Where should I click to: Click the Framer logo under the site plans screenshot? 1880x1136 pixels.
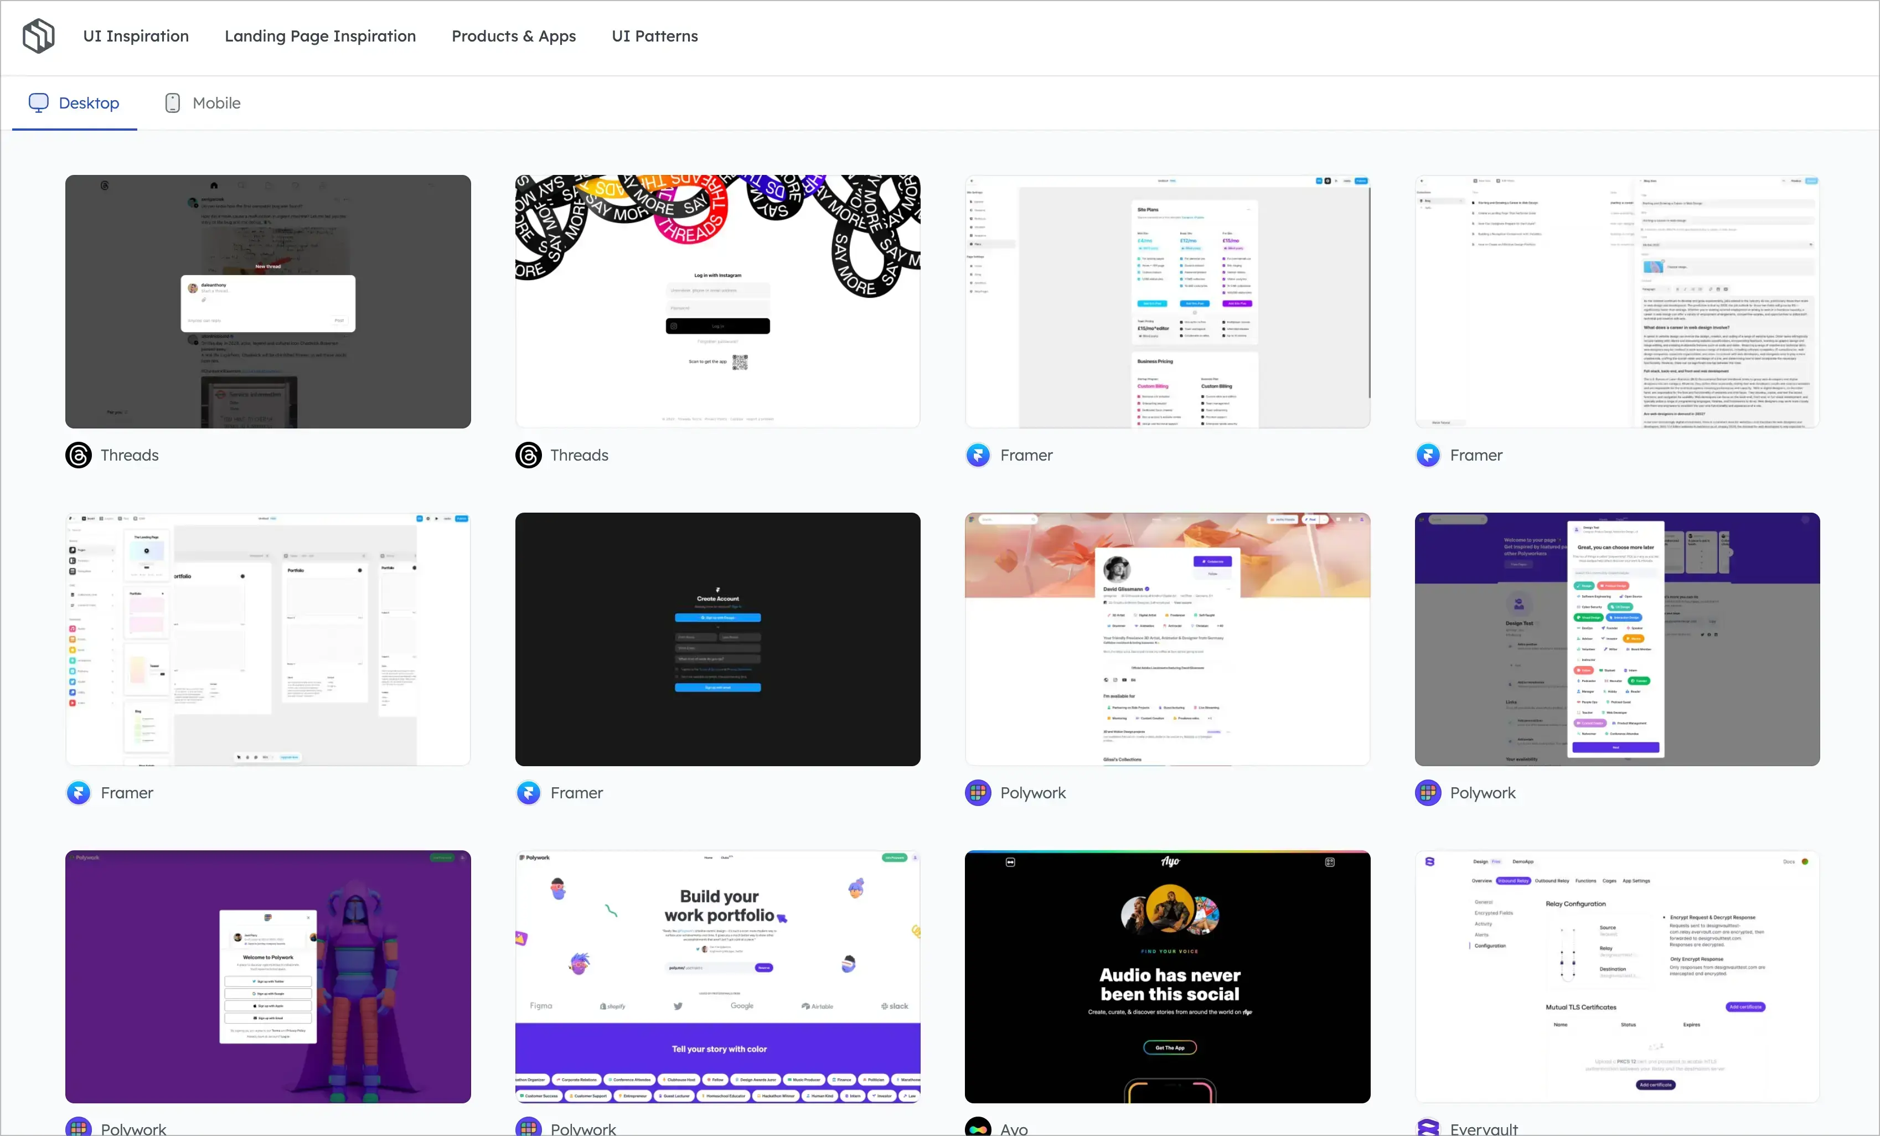978,456
